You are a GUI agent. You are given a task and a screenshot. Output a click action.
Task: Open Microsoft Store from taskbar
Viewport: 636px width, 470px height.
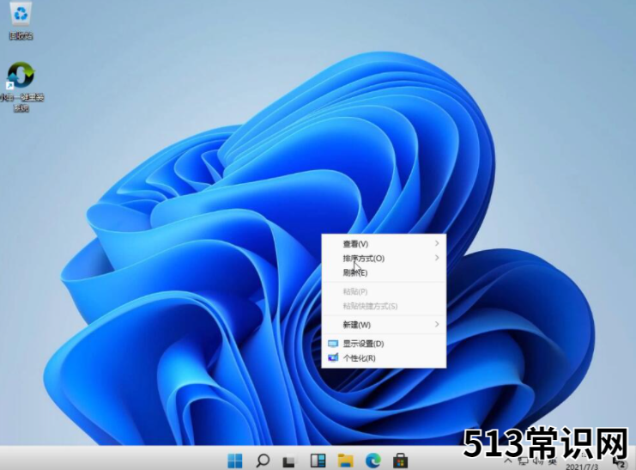coord(400,461)
